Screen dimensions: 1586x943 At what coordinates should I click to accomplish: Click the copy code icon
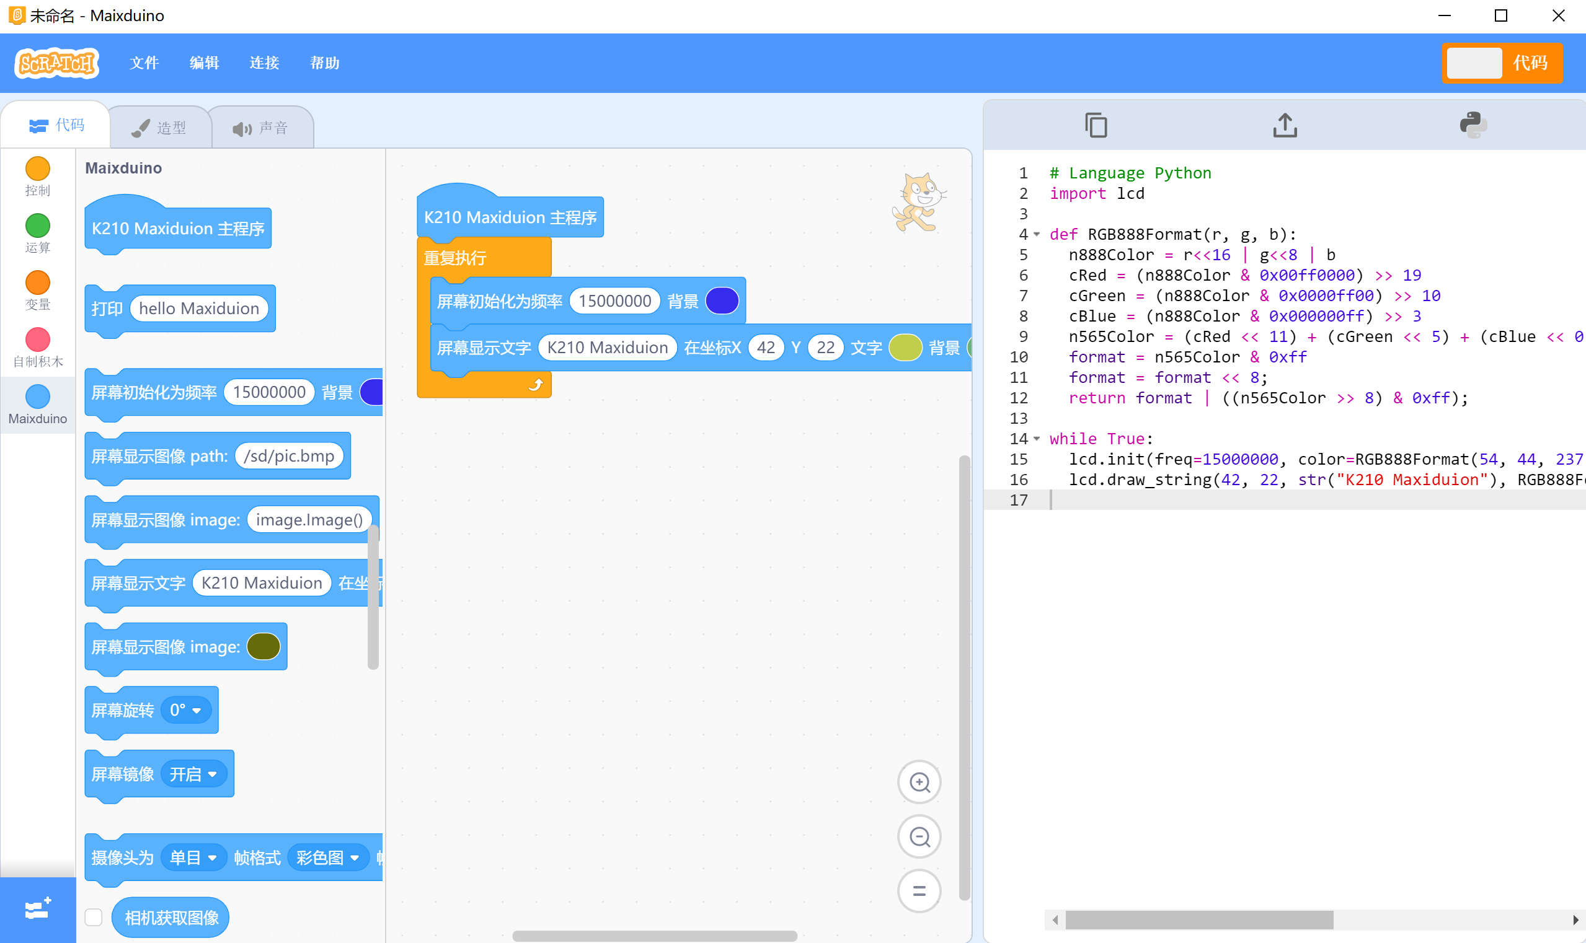tap(1095, 125)
